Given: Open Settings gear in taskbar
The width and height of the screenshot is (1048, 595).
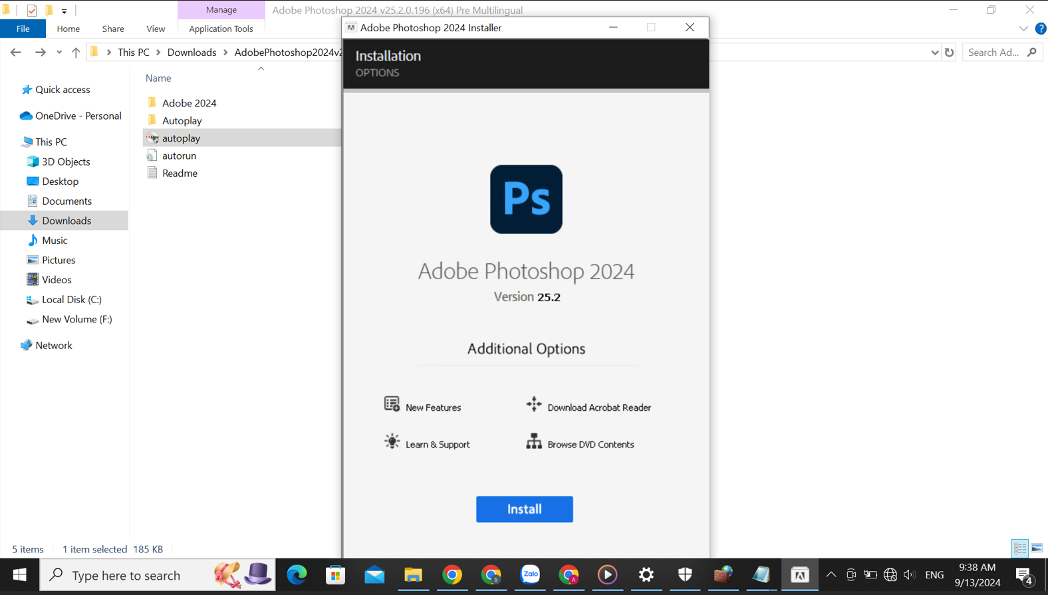Looking at the screenshot, I should pyautogui.click(x=646, y=575).
